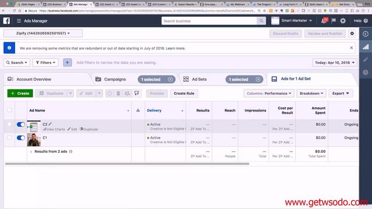Click the horizontal scrollbar under the table
The width and height of the screenshot is (372, 209).
click(x=127, y=164)
